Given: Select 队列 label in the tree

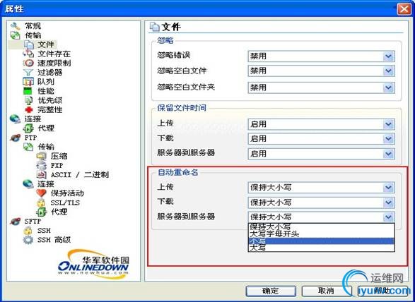Looking at the screenshot, I should click(x=45, y=82).
